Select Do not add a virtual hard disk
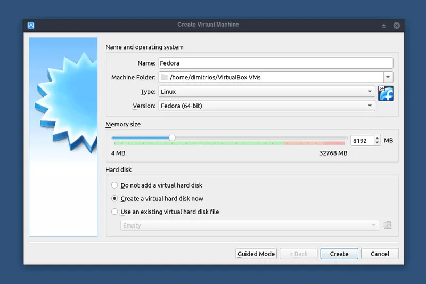Image resolution: width=426 pixels, height=284 pixels. point(114,185)
